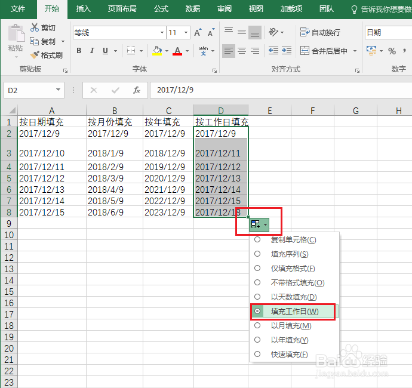Viewport: 412px width, 388px height.
Task: Center text horizontally
Action: tap(242, 51)
